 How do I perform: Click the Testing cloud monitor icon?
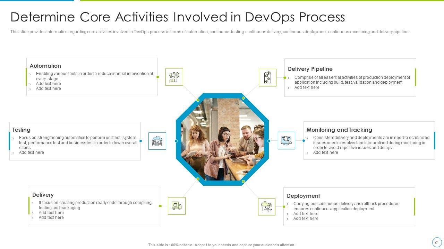[157, 141]
